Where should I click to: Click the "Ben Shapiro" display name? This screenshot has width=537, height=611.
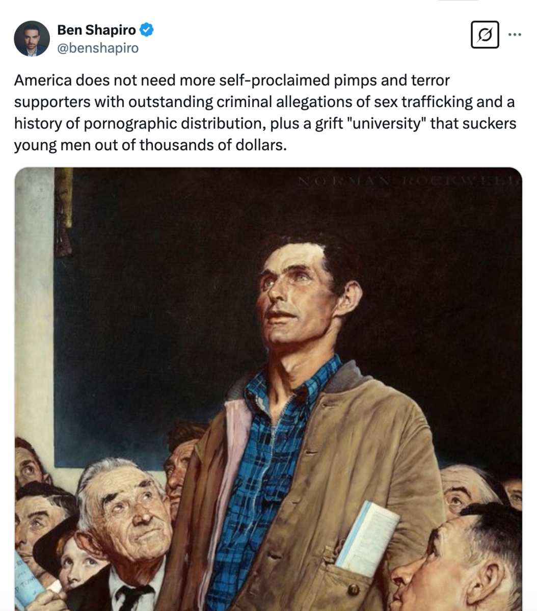[96, 30]
